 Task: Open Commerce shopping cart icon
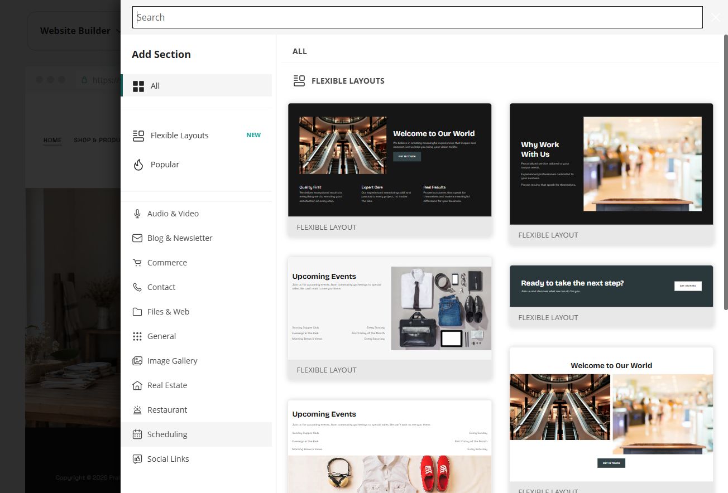[137, 263]
